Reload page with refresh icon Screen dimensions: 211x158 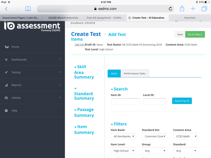pyautogui.click(x=170, y=9)
